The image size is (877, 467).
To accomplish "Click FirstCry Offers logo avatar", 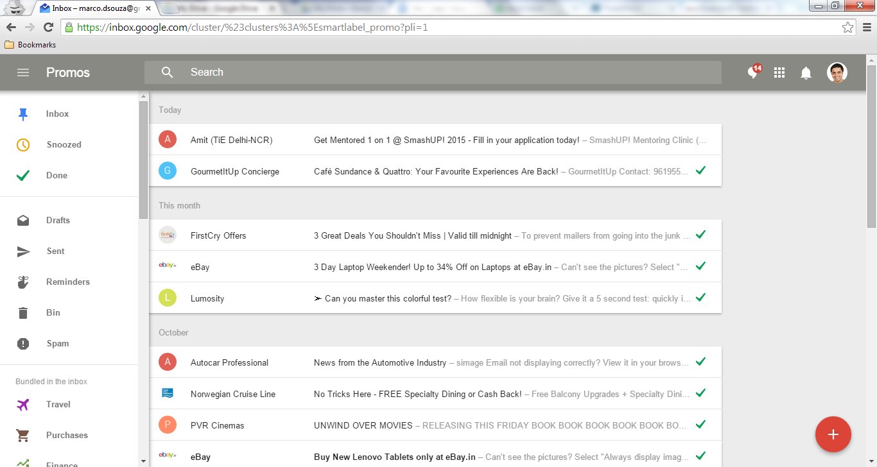I will [168, 235].
